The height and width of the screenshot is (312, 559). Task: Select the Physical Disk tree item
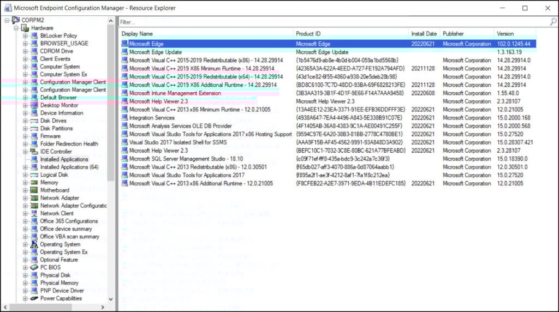[55, 275]
